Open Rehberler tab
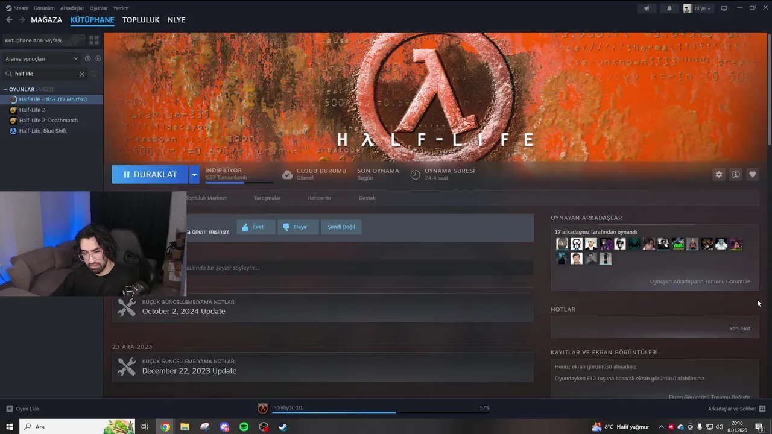The height and width of the screenshot is (434, 772). coord(320,198)
